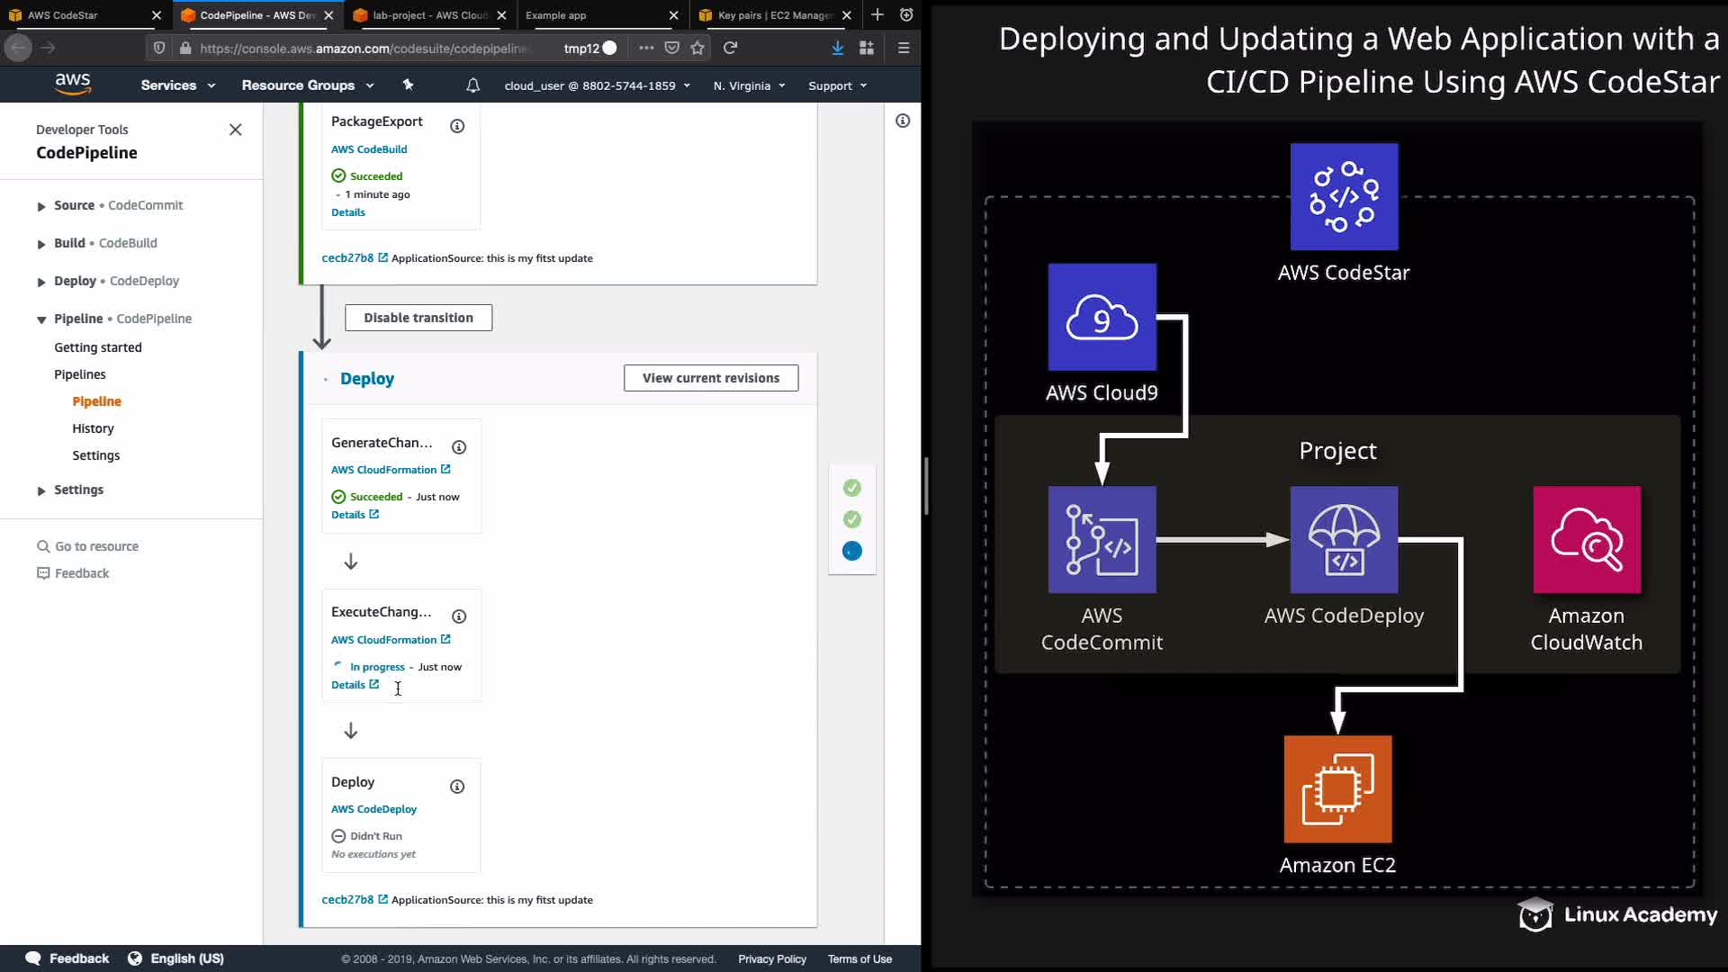Open the AWS notifications bell
The image size is (1728, 972).
tap(472, 85)
